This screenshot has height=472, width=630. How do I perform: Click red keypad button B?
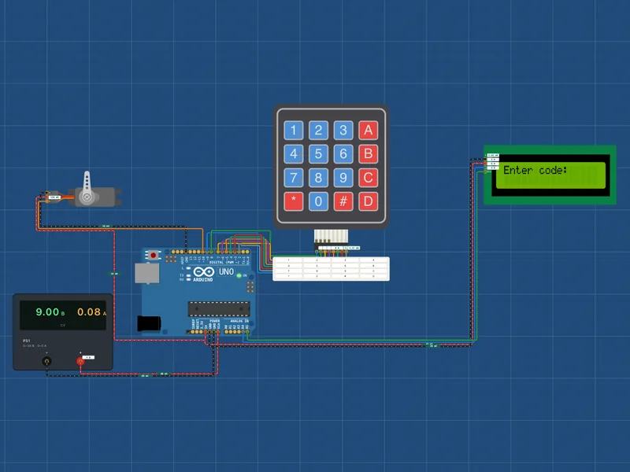(x=368, y=153)
